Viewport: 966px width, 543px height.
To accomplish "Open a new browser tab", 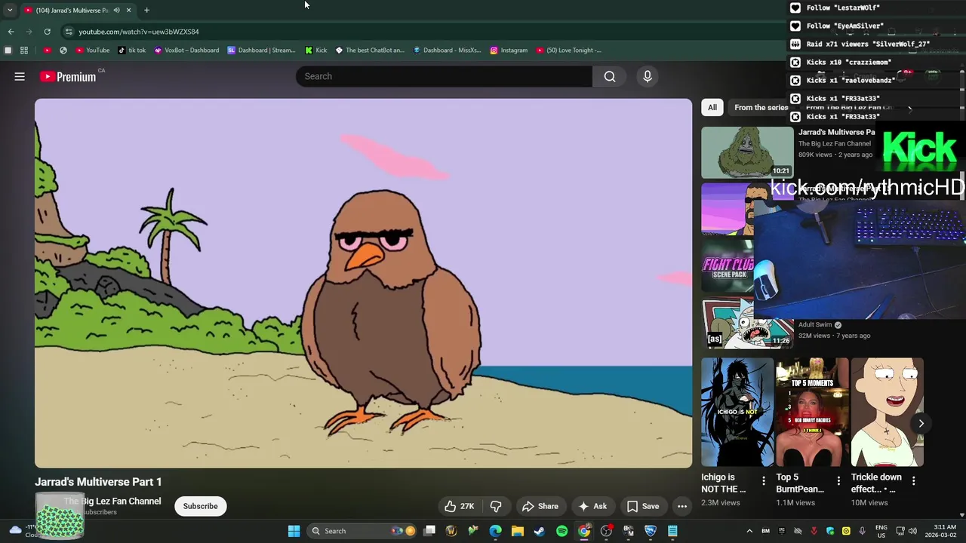I will pyautogui.click(x=146, y=10).
